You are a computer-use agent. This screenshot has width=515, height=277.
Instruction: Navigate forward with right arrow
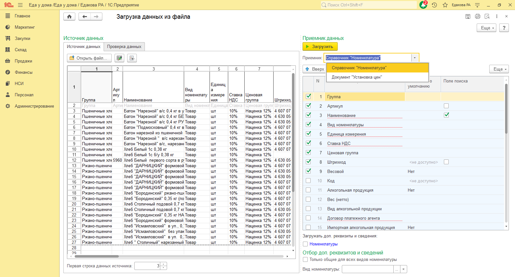(96, 17)
